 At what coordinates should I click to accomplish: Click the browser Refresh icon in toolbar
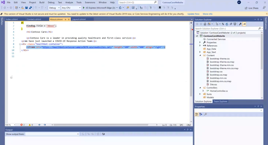pyautogui.click(x=120, y=8)
